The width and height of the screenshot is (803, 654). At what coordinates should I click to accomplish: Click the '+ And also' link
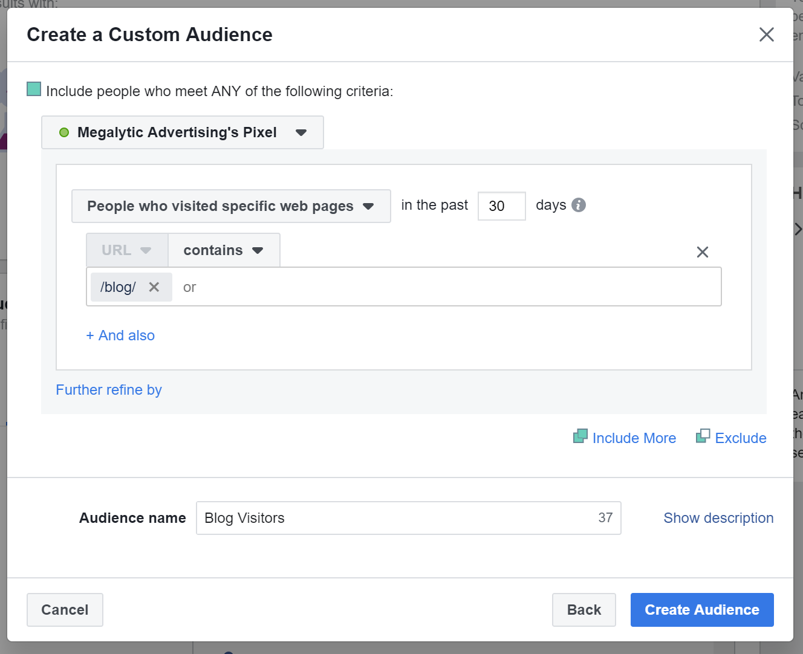click(x=120, y=335)
